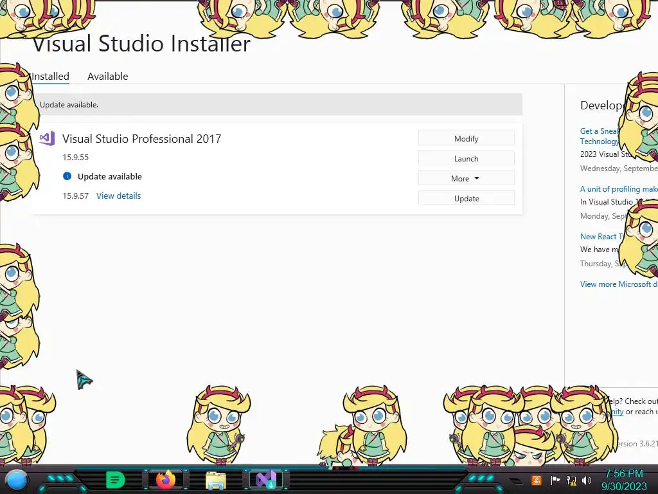Launch Visual Studio Professional 2017
Viewport: 658px width, 494px height.
click(467, 158)
